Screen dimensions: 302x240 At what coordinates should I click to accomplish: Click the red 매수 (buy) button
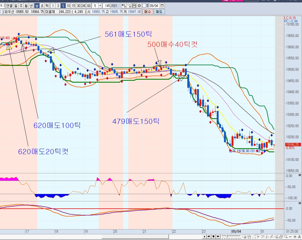click(x=147, y=12)
